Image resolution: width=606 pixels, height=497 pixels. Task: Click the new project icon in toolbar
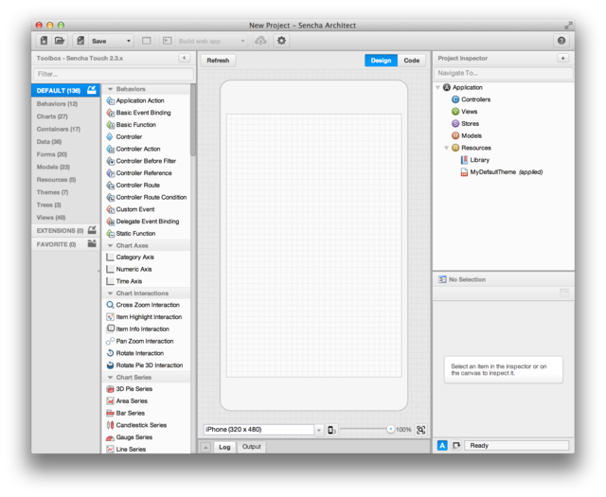(45, 41)
